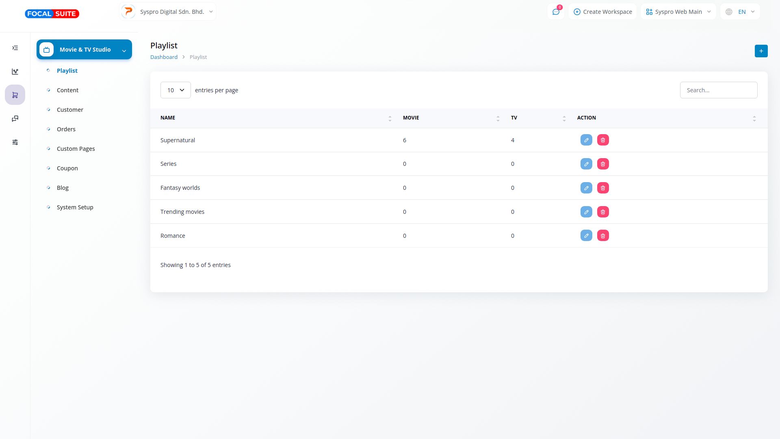The image size is (780, 439).
Task: Open the EN language dropdown
Action: 740,12
